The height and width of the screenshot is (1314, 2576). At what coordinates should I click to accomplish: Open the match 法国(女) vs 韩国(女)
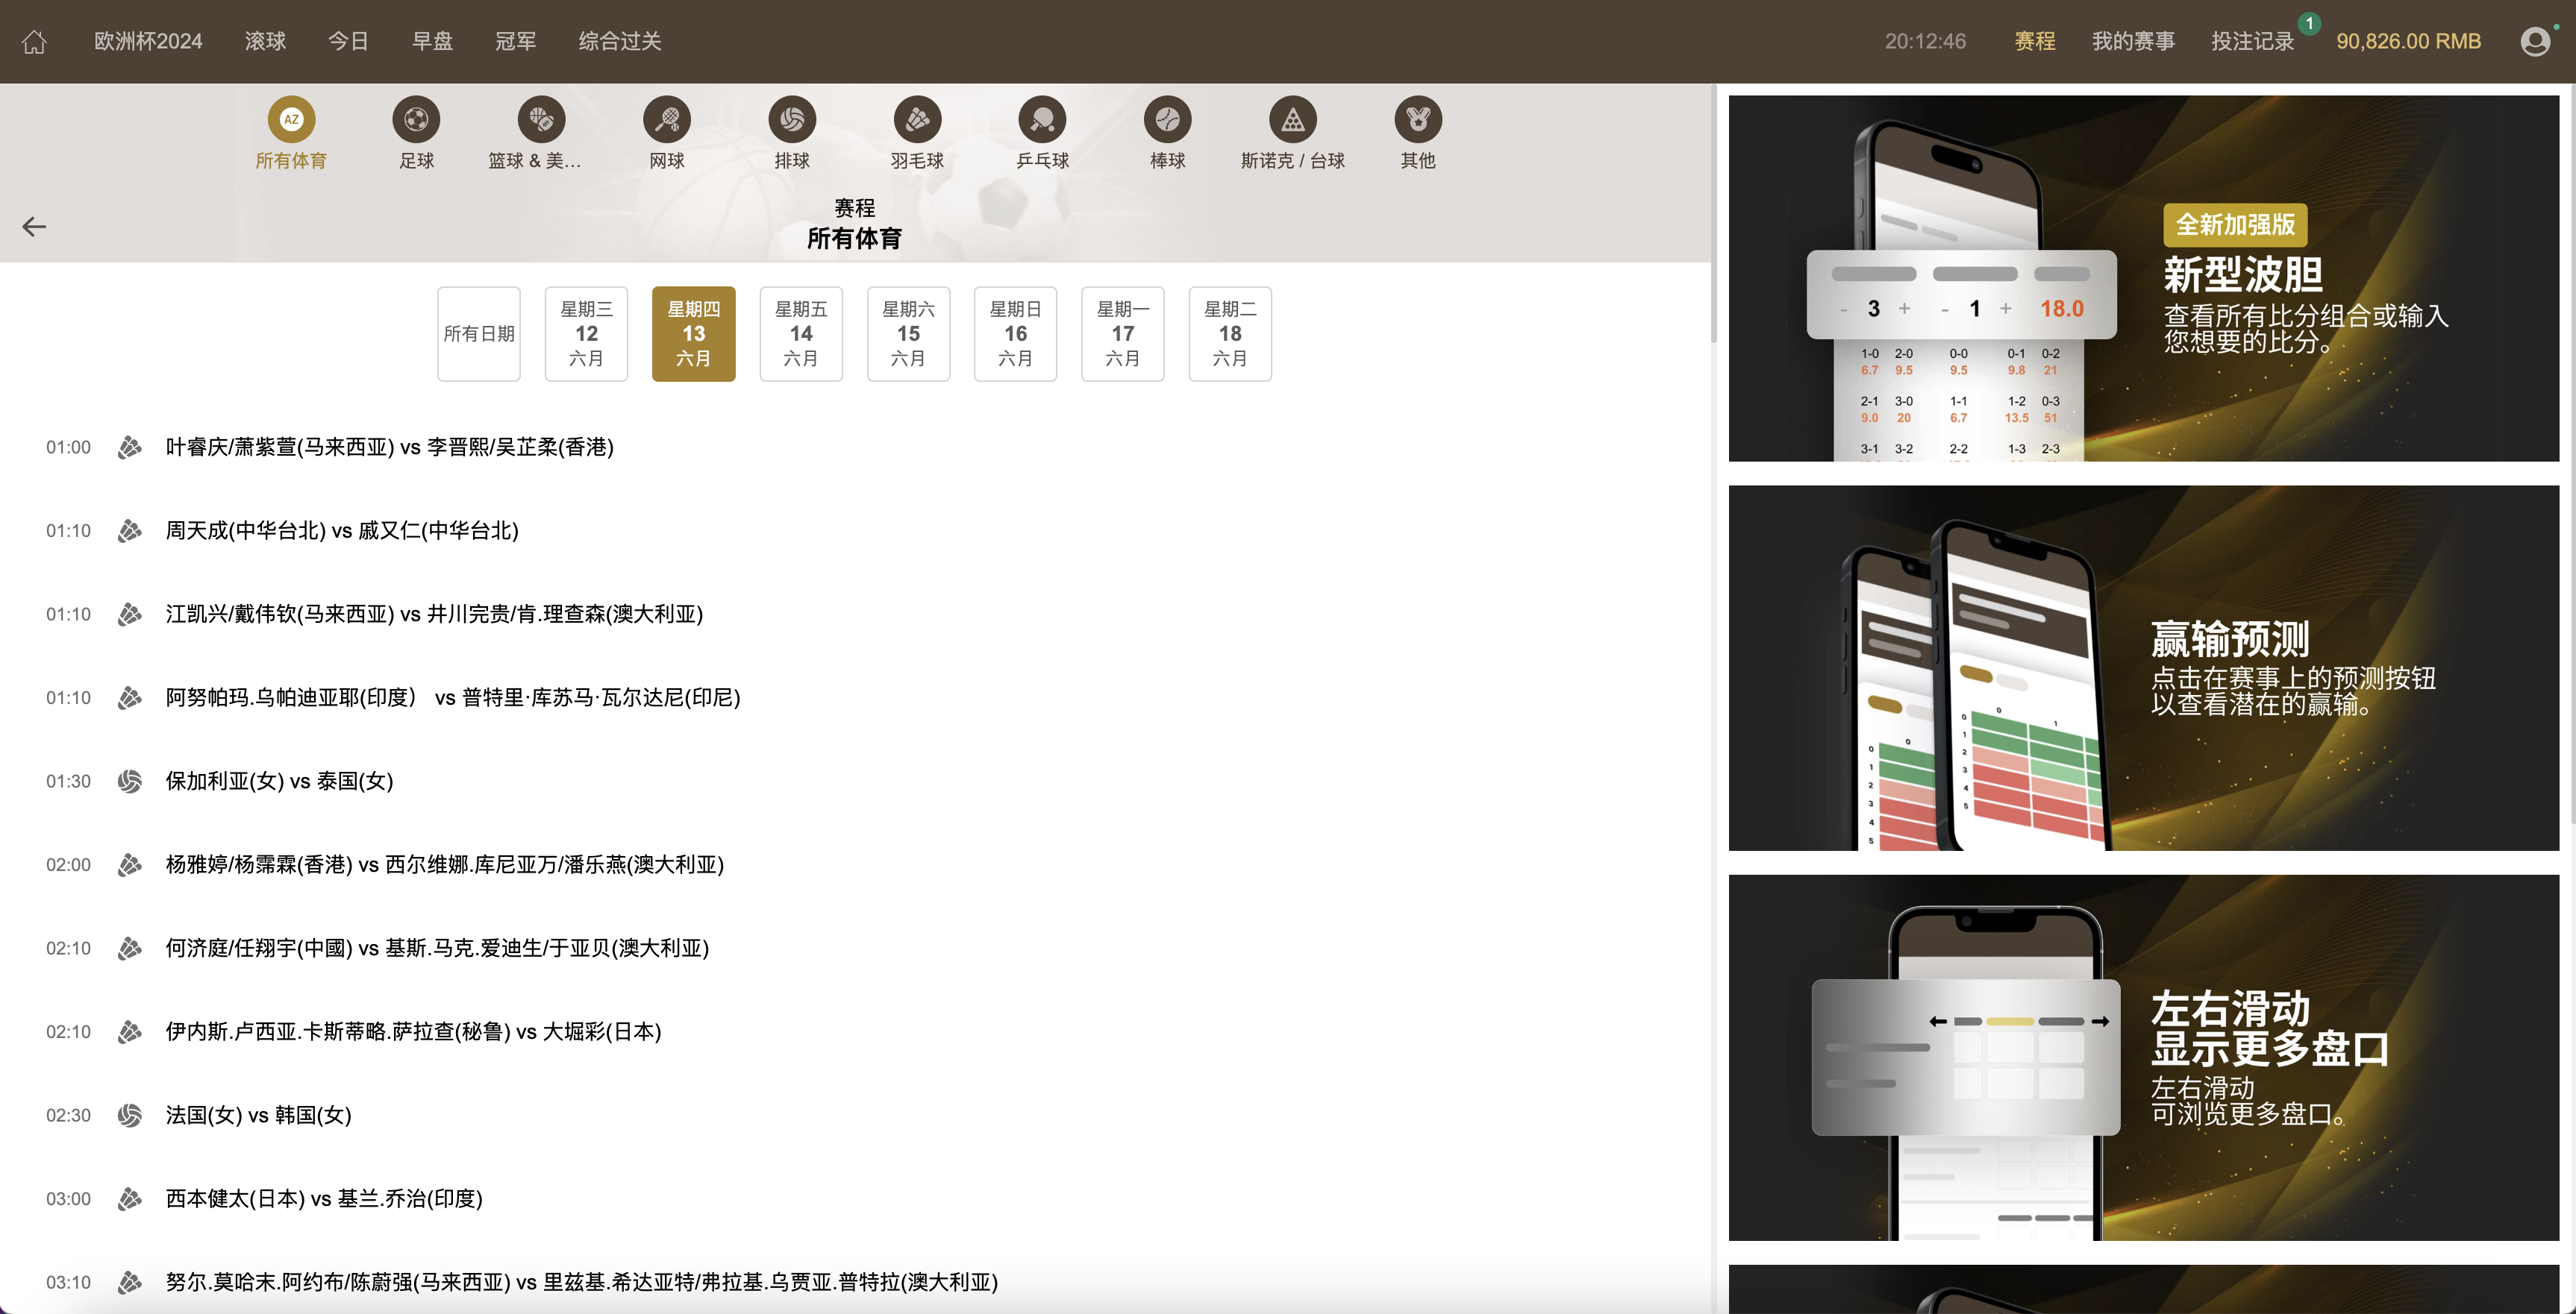click(257, 1114)
